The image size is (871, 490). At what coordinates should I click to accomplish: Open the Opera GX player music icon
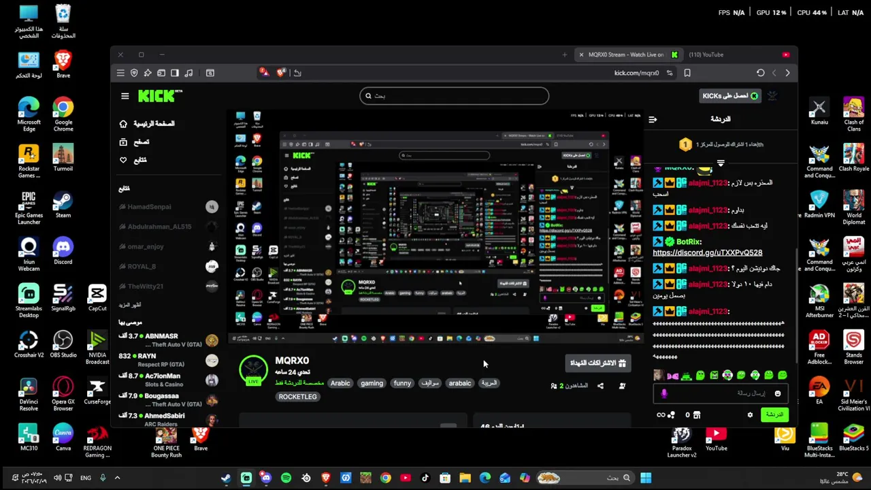(188, 73)
